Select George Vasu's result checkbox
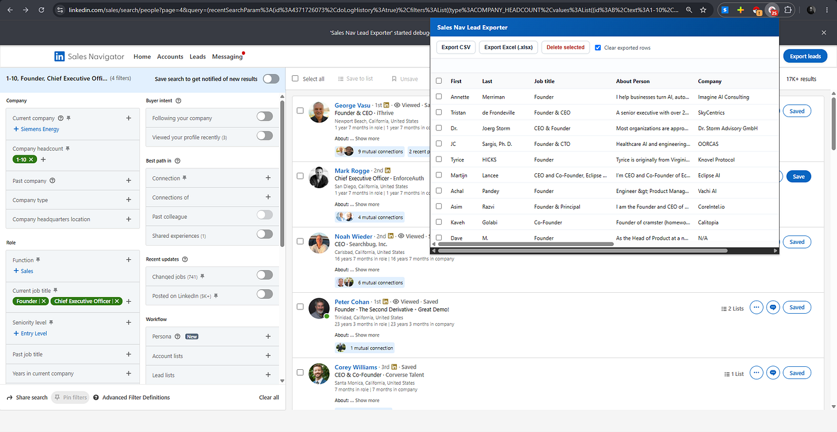 pyautogui.click(x=300, y=111)
